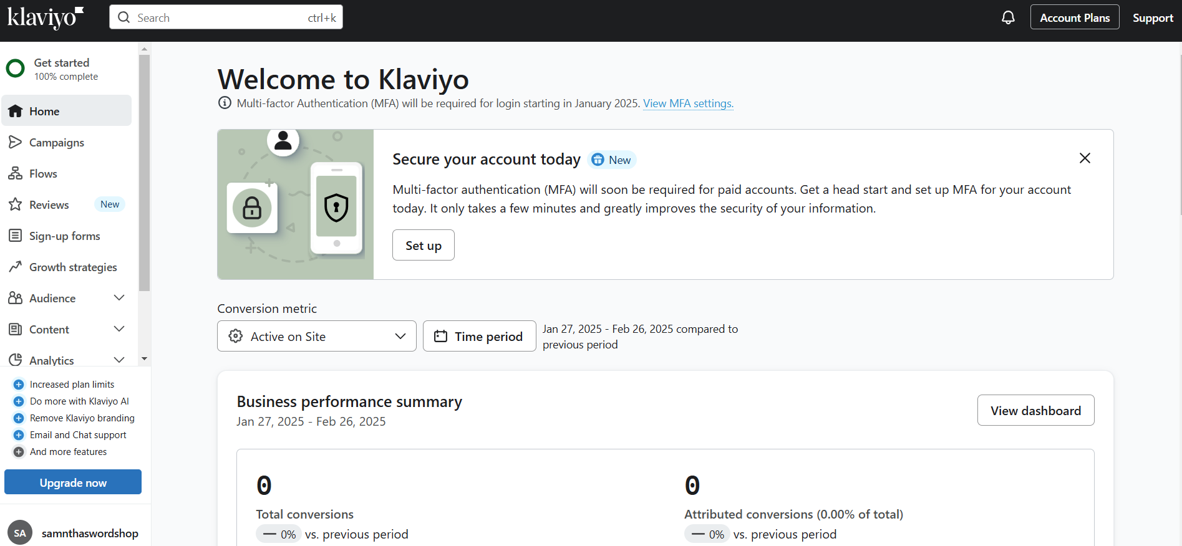Click the sidebar scrollbar thumb

(144, 173)
